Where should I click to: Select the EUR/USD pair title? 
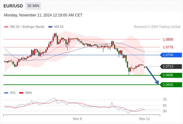(x=13, y=6)
